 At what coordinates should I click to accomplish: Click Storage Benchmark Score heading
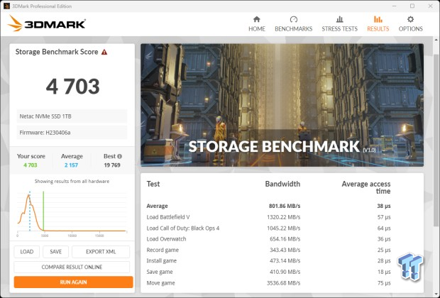[x=57, y=52]
